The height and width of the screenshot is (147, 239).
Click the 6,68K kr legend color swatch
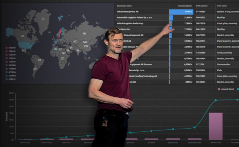6,79
